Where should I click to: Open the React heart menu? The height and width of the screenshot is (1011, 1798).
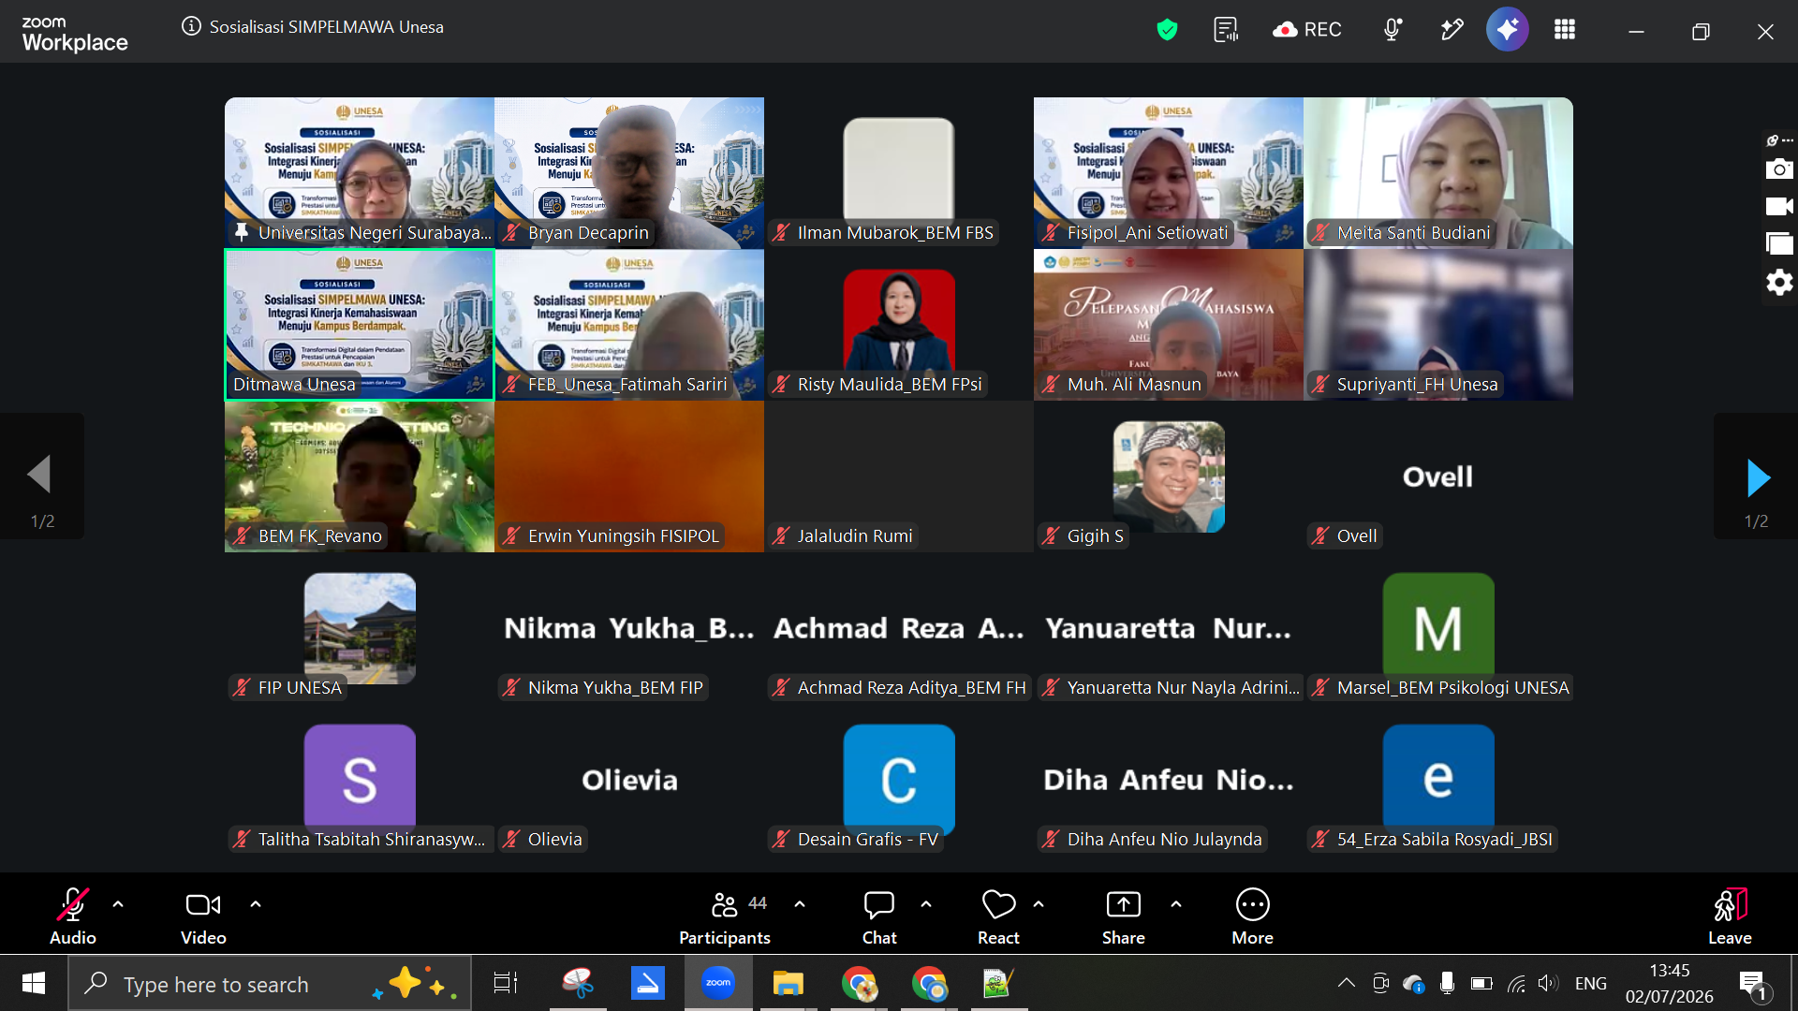pyautogui.click(x=998, y=917)
